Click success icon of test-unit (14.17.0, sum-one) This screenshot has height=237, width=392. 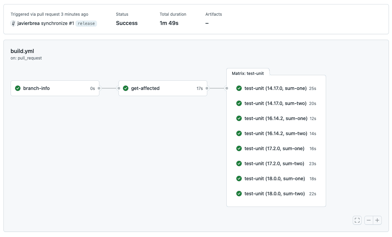(239, 88)
